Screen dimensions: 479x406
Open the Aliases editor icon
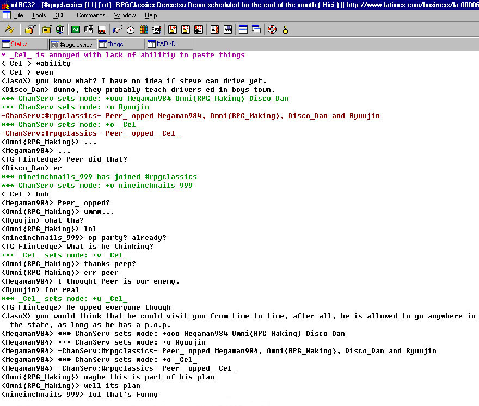76,29
